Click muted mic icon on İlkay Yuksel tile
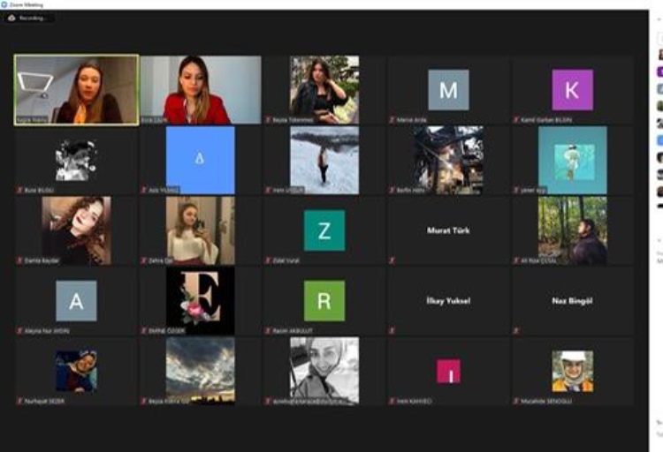The image size is (663, 452). tap(392, 331)
